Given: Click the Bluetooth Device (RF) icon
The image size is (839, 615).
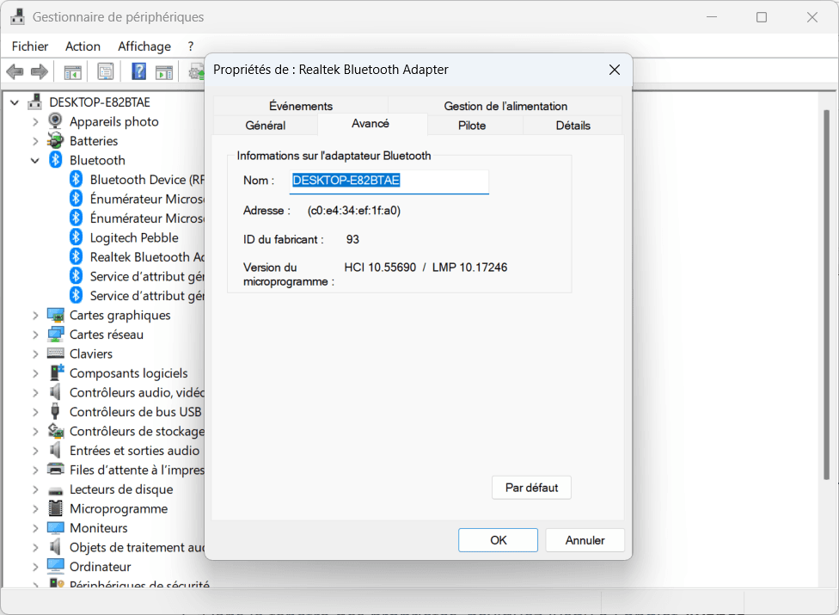Looking at the screenshot, I should (76, 179).
